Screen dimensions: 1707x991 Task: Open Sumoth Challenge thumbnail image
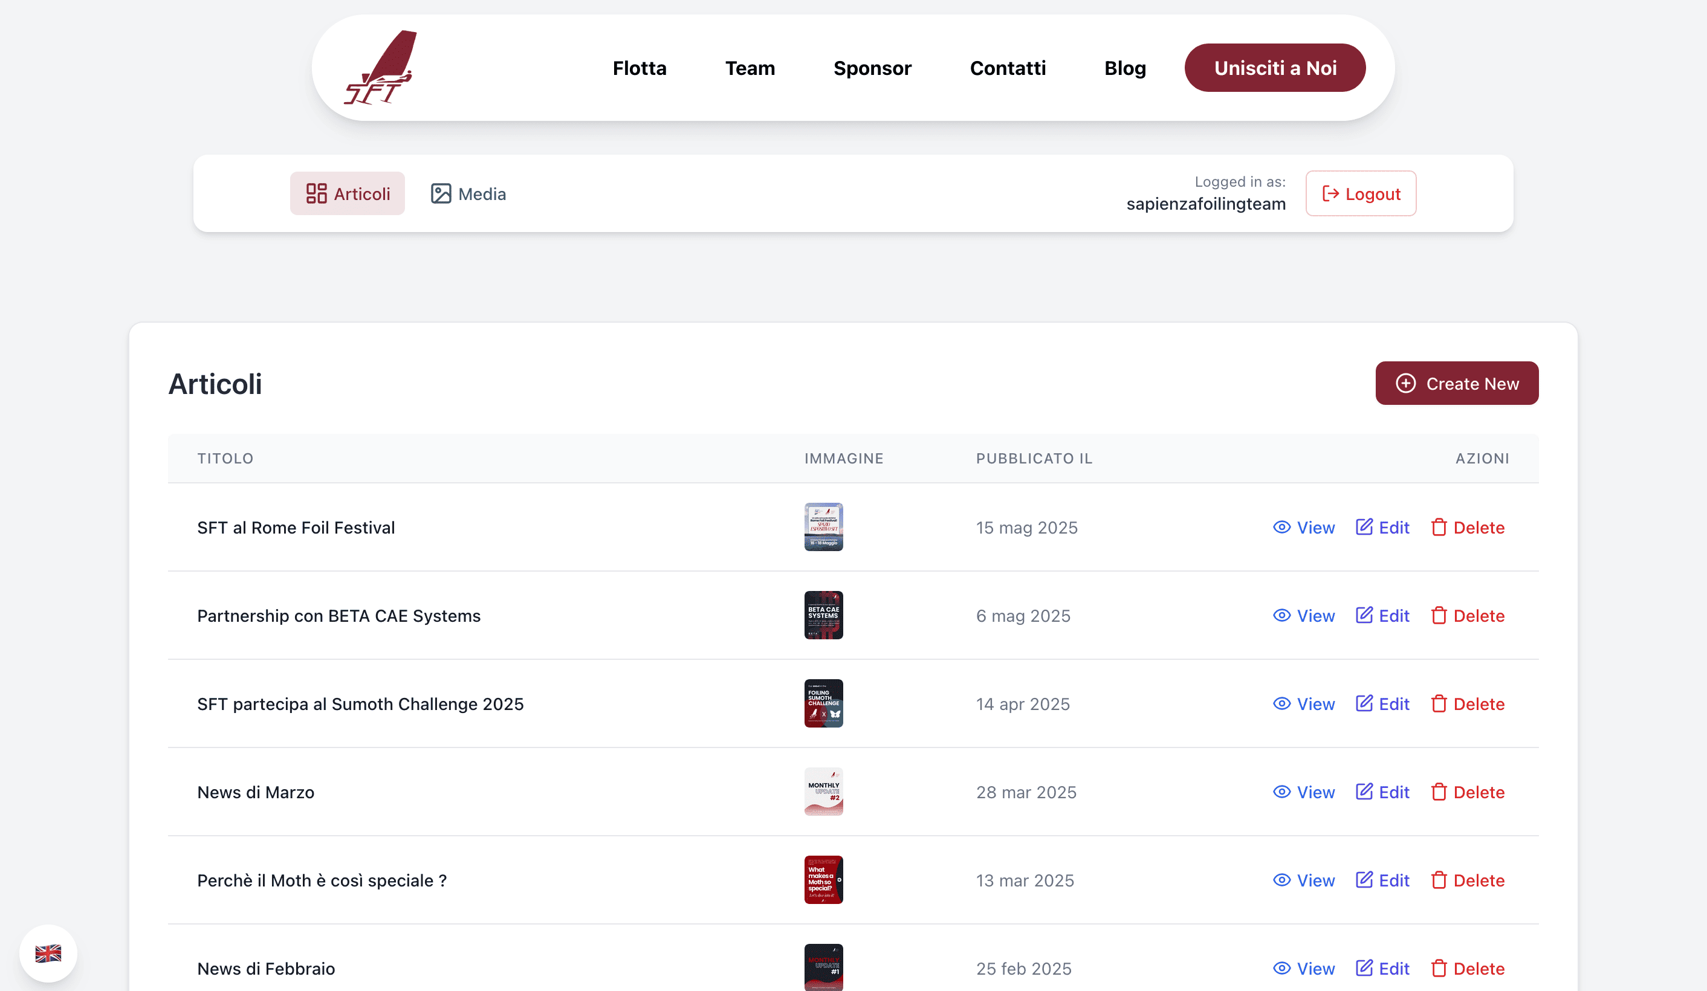click(824, 703)
